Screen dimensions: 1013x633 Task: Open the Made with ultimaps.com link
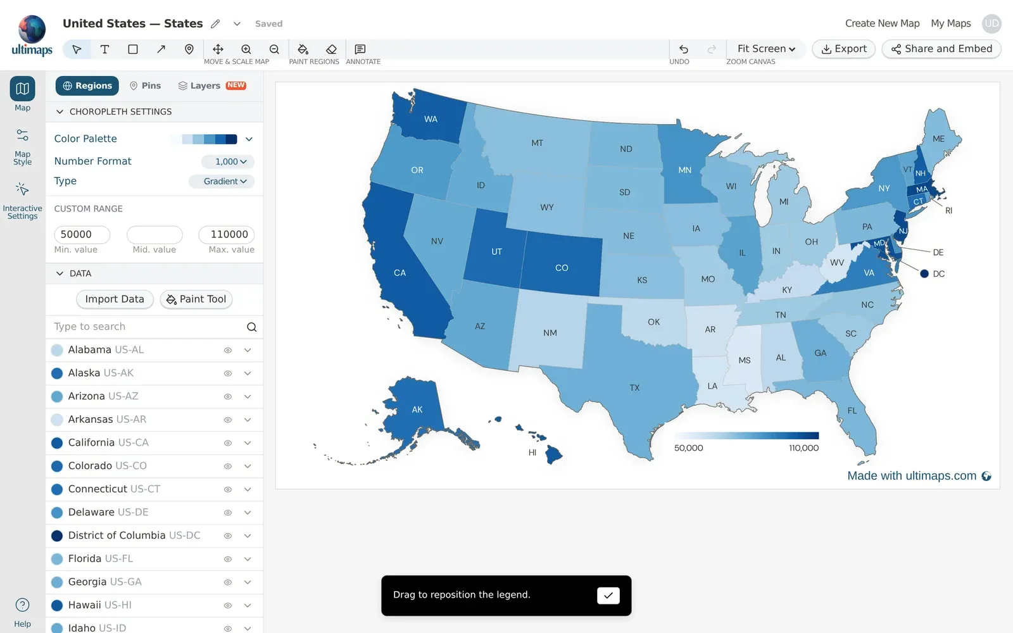[919, 476]
